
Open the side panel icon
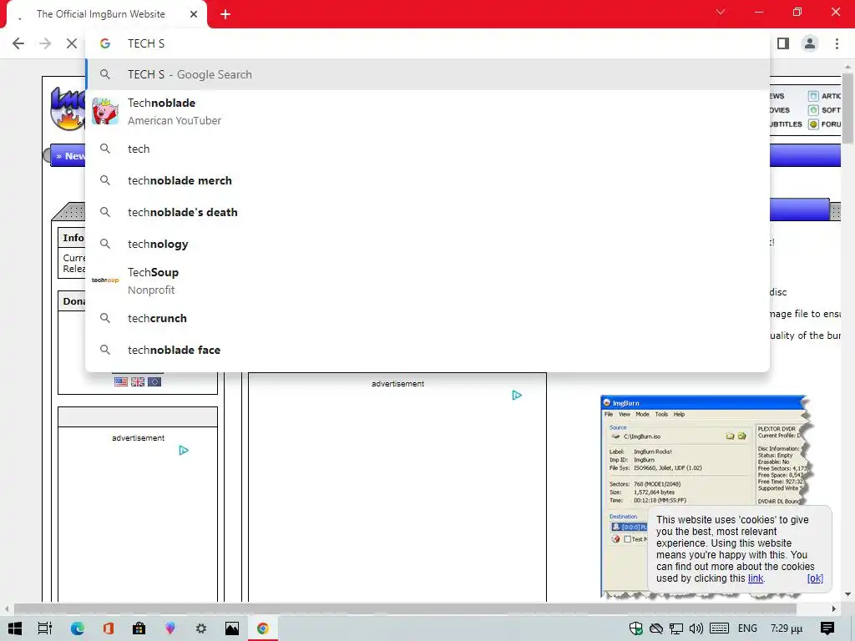pos(783,43)
